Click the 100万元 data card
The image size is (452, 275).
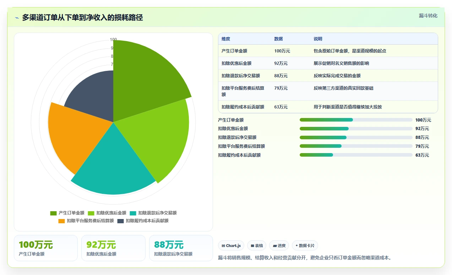point(46,248)
